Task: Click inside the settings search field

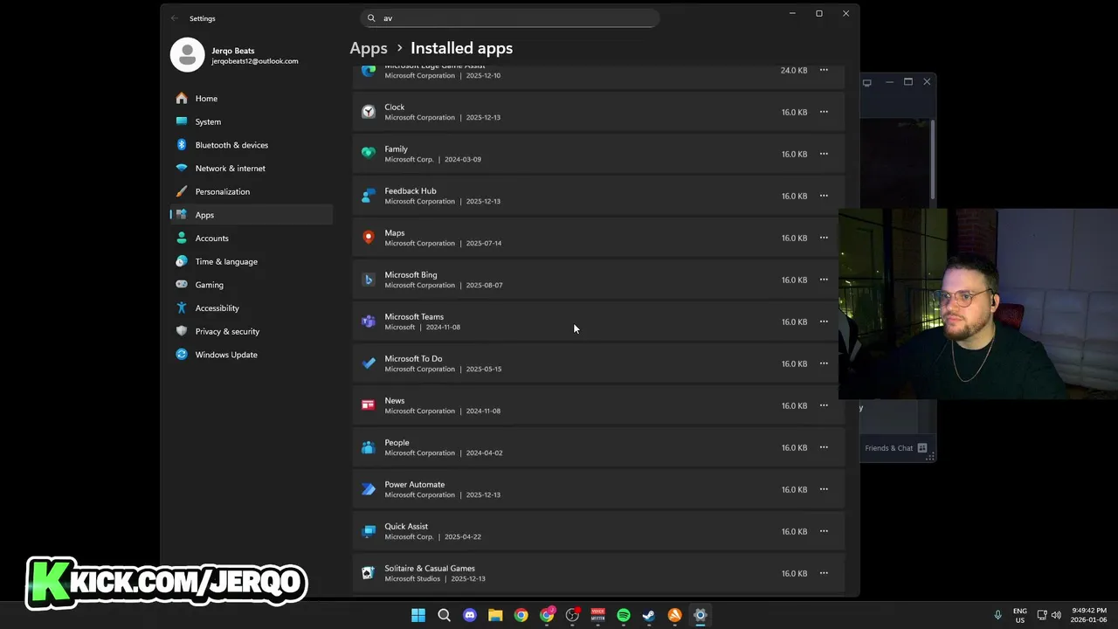Action: pyautogui.click(x=510, y=17)
